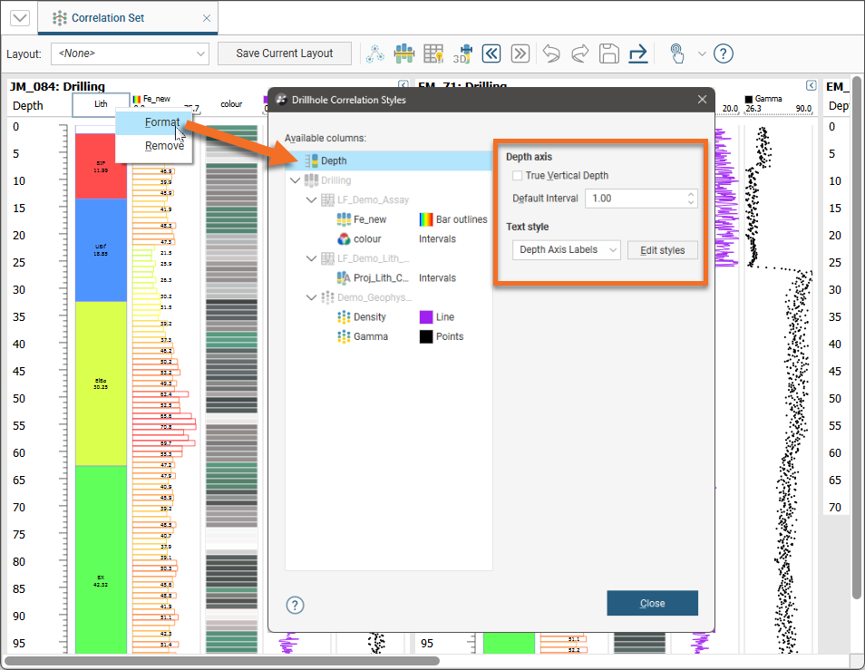
Task: Select the Gamma column in the tree
Action: [370, 336]
